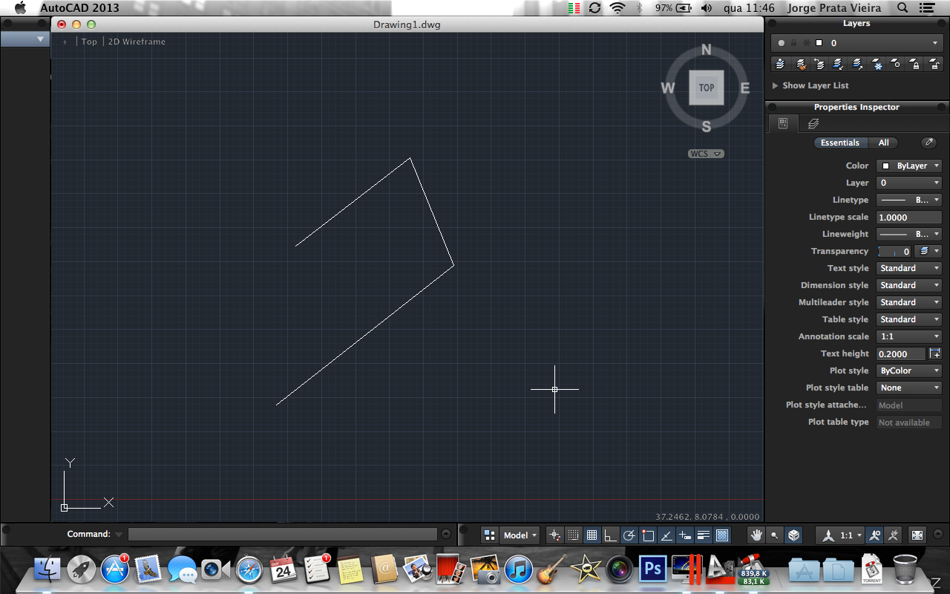Viewport: 950px width, 594px height.
Task: Open the Linetype dropdown
Action: pos(909,200)
